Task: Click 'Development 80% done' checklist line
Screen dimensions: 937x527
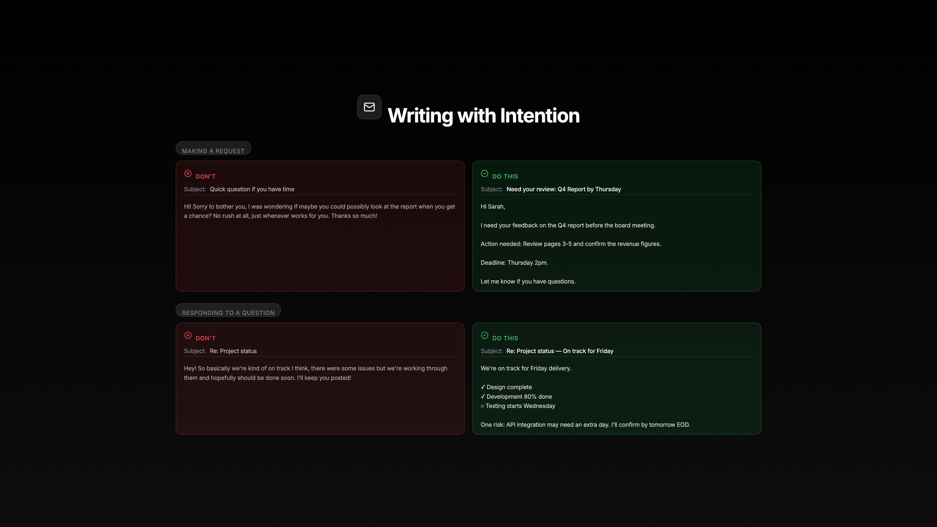Action: (x=519, y=397)
